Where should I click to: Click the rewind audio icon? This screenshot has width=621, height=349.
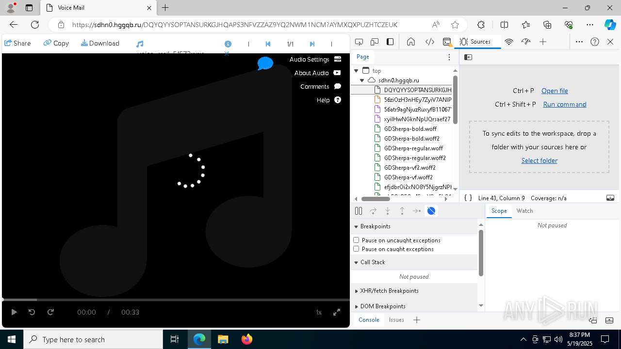32,312
